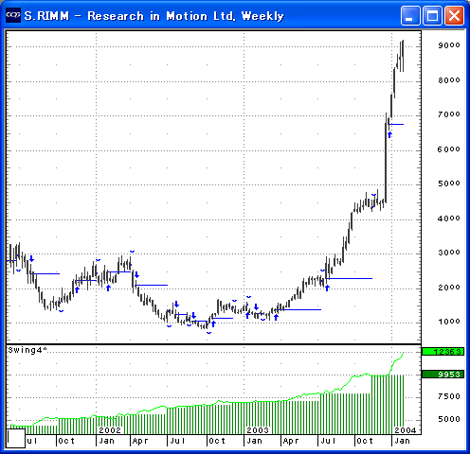Click the 2004 year label on the time axis
The width and height of the screenshot is (470, 454).
point(406,430)
